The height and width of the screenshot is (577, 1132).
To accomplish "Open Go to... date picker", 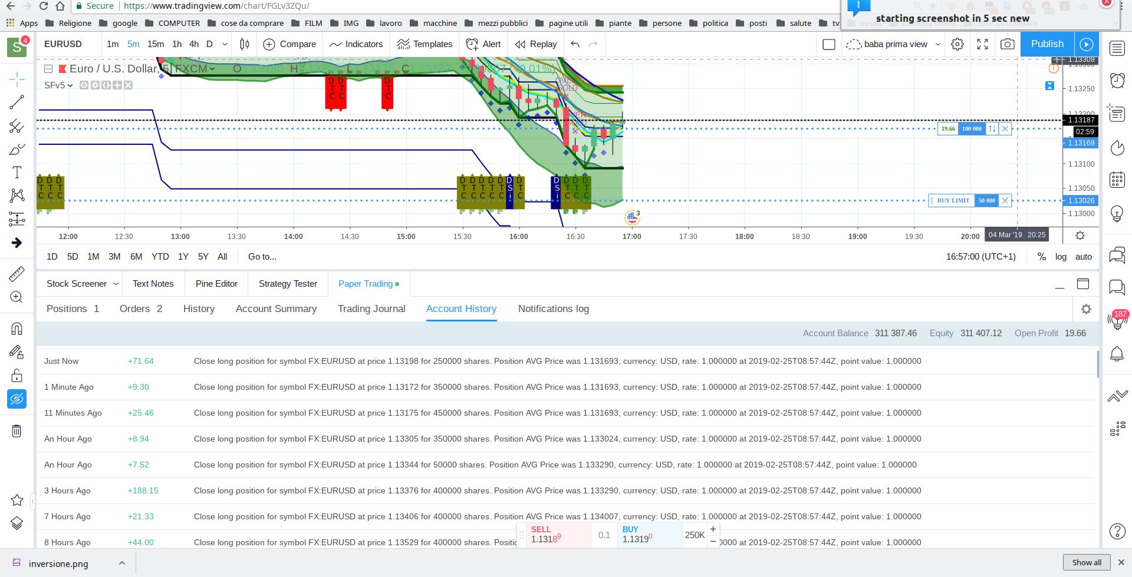I will 262,257.
